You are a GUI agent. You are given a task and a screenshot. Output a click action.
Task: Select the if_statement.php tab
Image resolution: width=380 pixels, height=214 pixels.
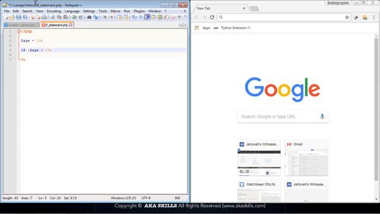tap(56, 25)
